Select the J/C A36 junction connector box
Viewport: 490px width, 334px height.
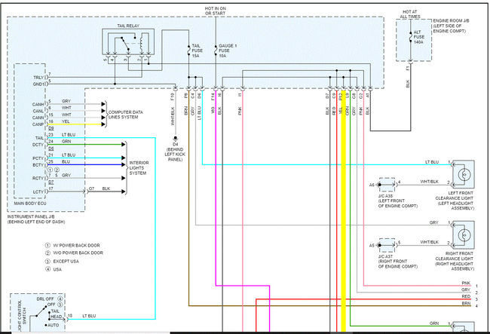[x=387, y=185]
